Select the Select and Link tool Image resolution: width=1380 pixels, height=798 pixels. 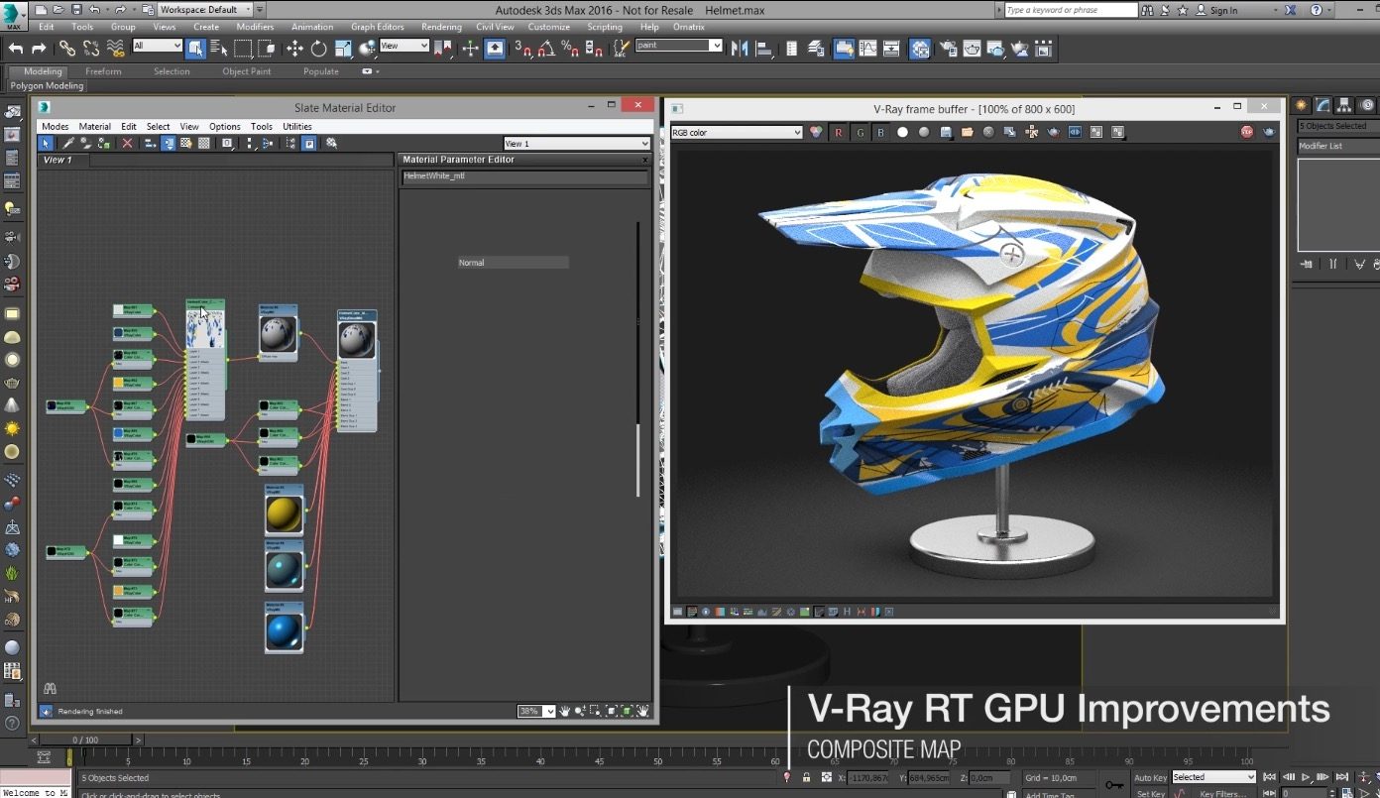coord(66,48)
